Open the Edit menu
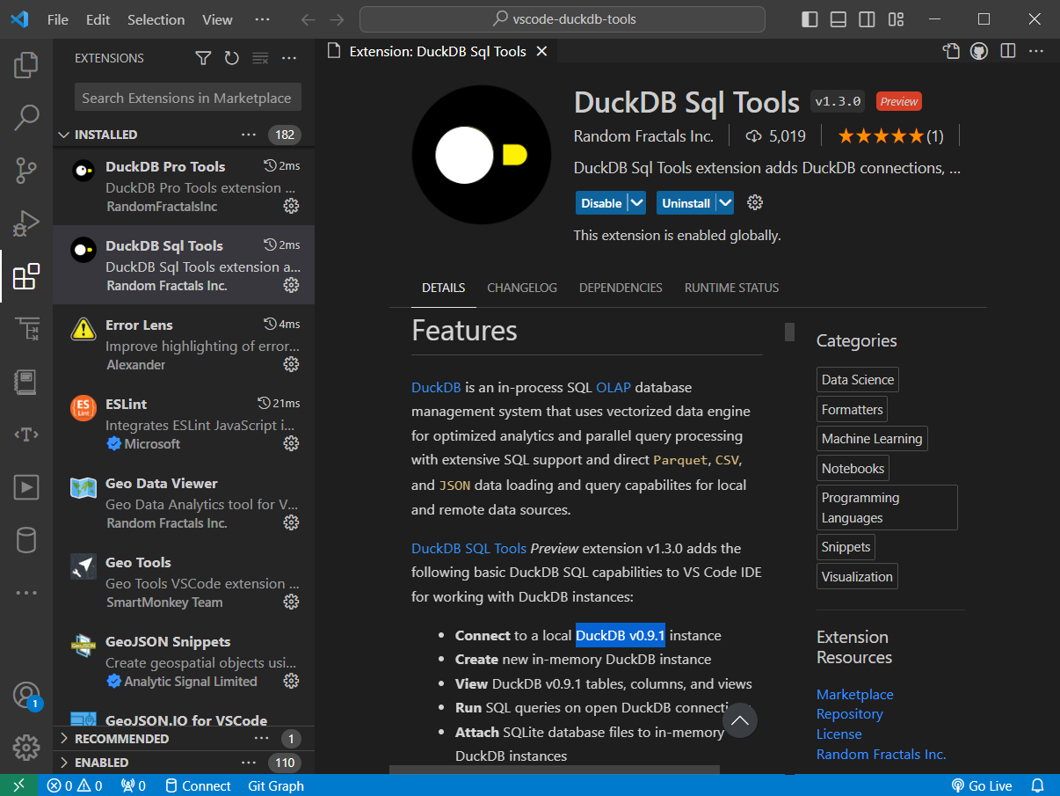 (x=98, y=19)
